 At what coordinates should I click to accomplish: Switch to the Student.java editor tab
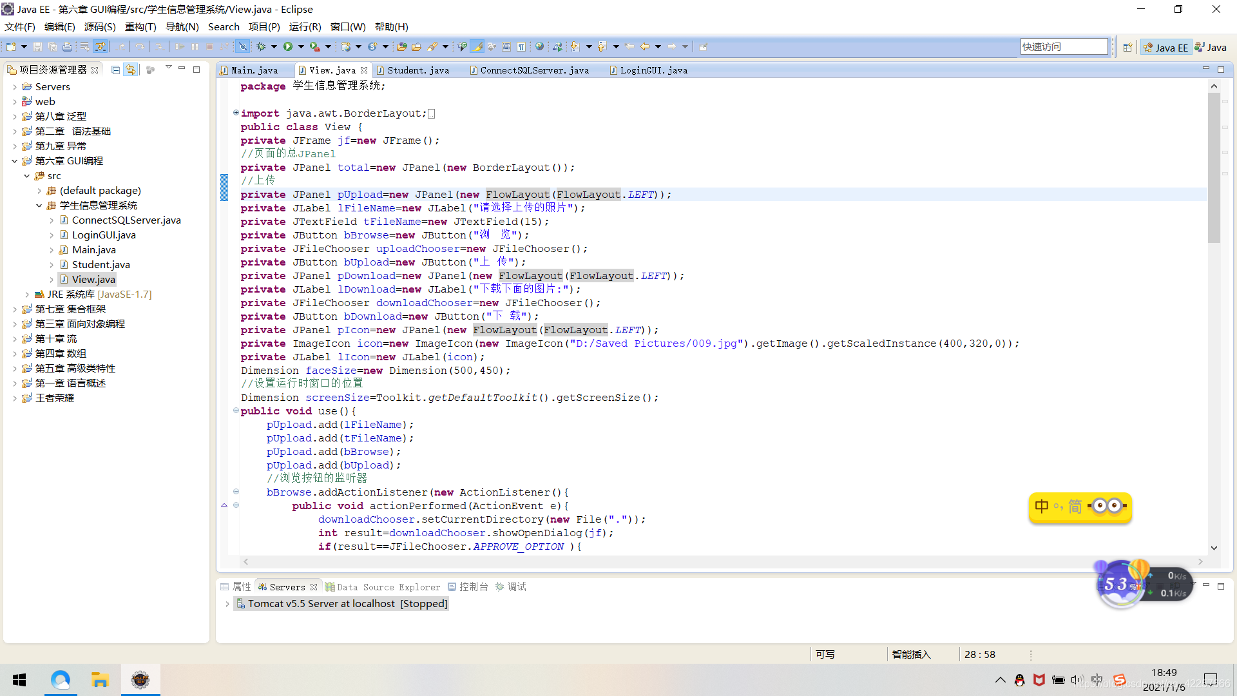[x=417, y=70]
